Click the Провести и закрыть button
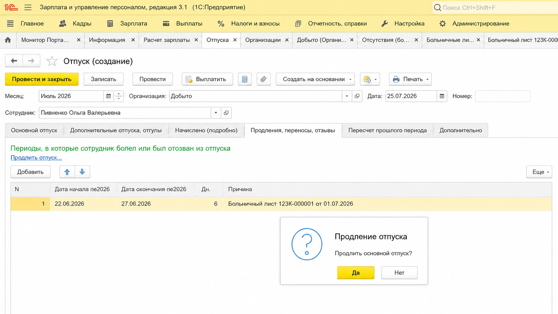 coord(42,79)
